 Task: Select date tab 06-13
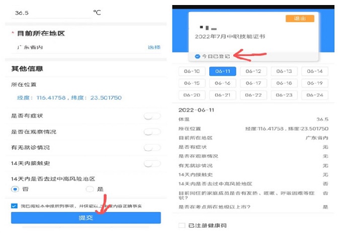[284, 71]
